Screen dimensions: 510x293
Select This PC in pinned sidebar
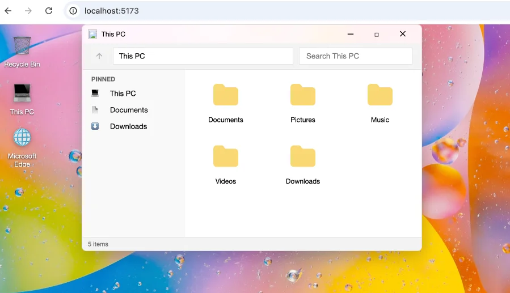click(x=123, y=94)
